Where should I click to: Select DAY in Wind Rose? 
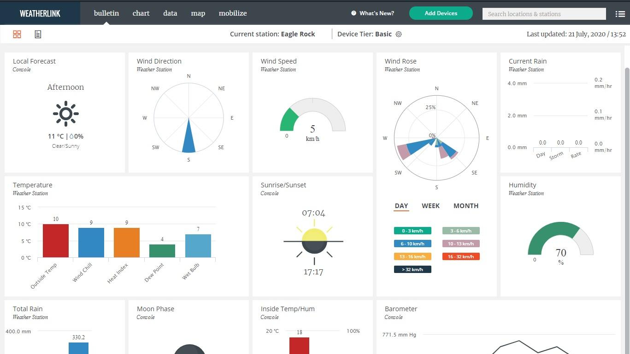(x=401, y=206)
